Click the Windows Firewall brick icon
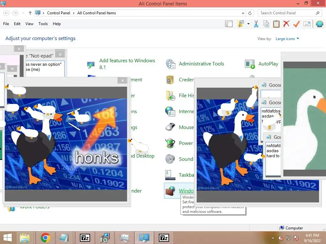Screen dimensions: 326x244 [x=171, y=191]
